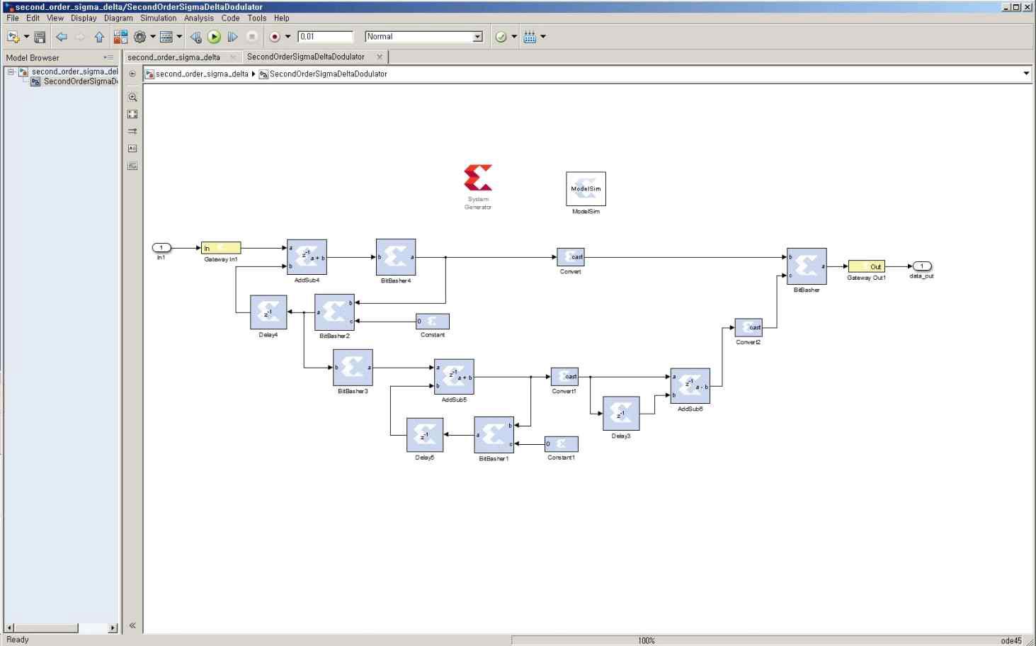Click the Build Model toolbar icon

(530, 37)
